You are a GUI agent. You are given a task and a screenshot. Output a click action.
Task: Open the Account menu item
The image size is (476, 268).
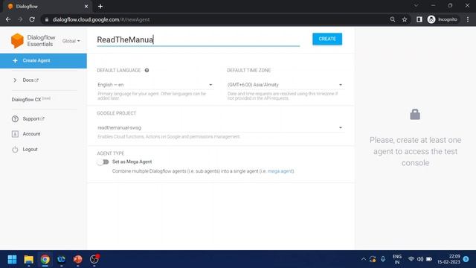[31, 134]
